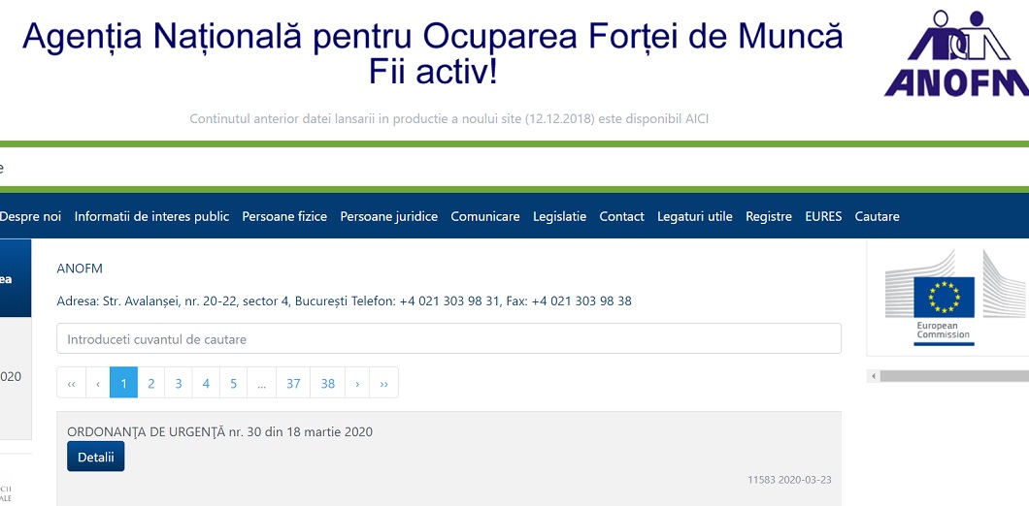Select the ORDONANȚA DE URGENȚĂ nr. 30 text
Image resolution: width=1029 pixels, height=506 pixels.
point(219,432)
